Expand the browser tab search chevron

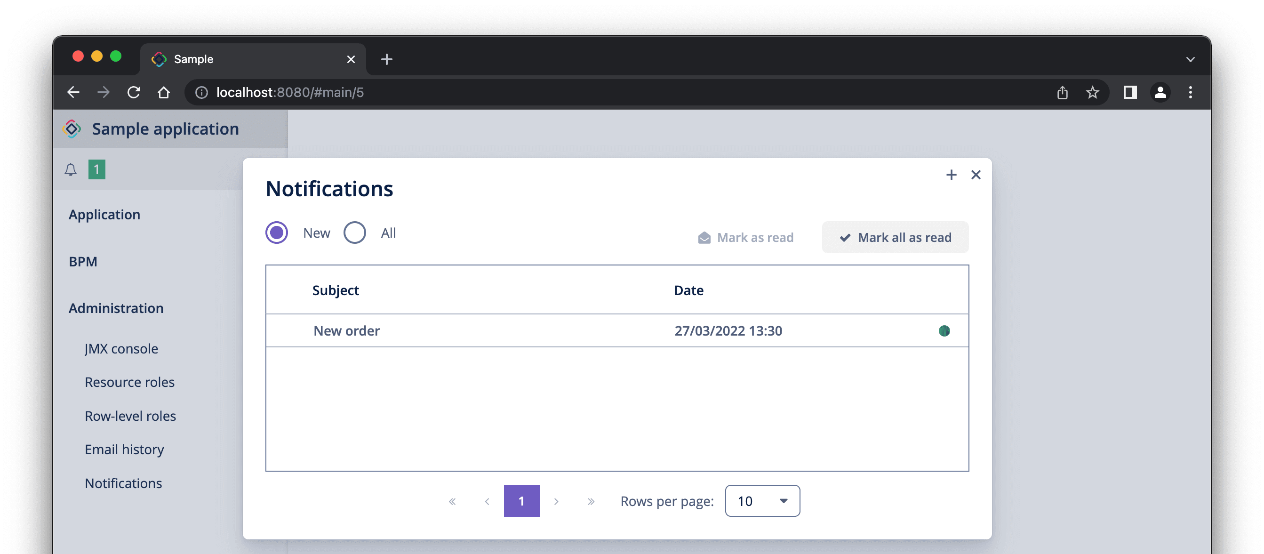coord(1190,59)
